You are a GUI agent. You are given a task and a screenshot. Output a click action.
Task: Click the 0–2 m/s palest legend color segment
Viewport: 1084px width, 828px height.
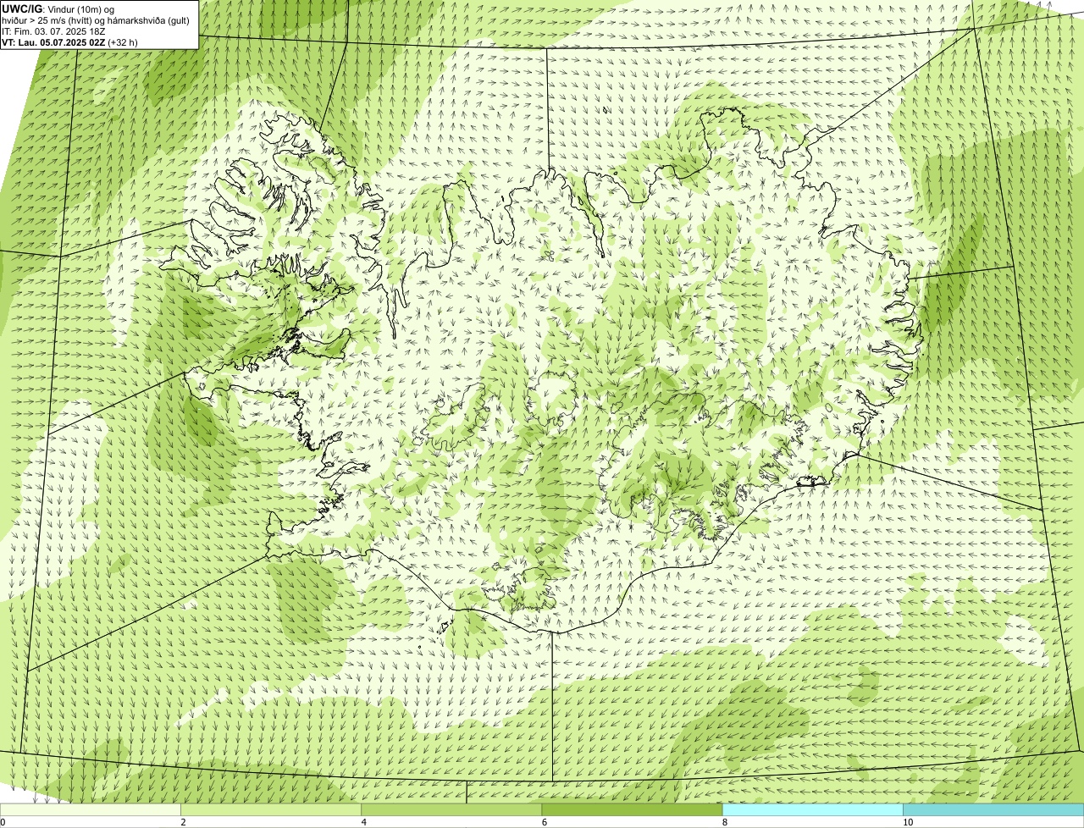[90, 809]
